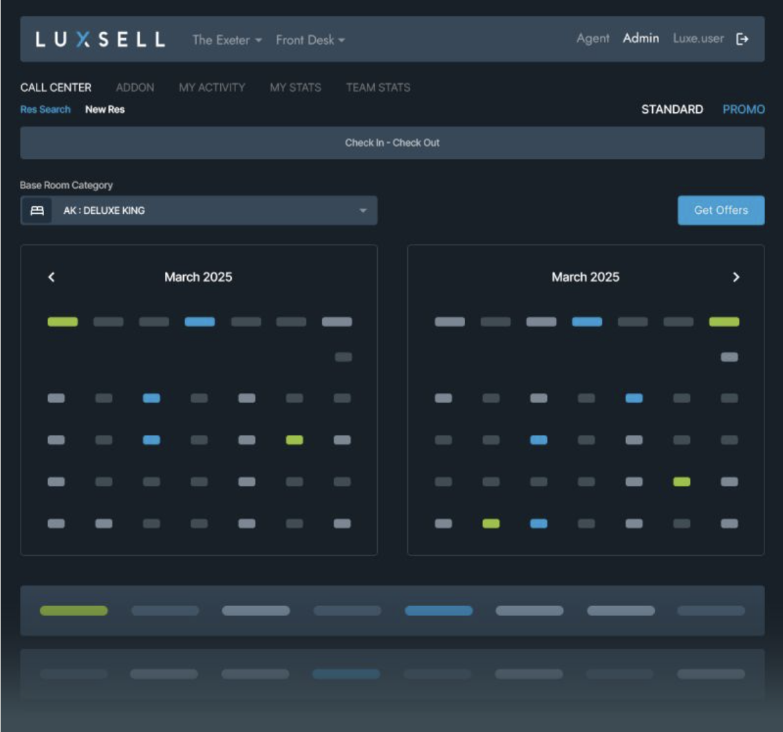Expand the AK : DELUXE KING room selector
Image resolution: width=783 pixels, height=732 pixels.
(x=199, y=211)
